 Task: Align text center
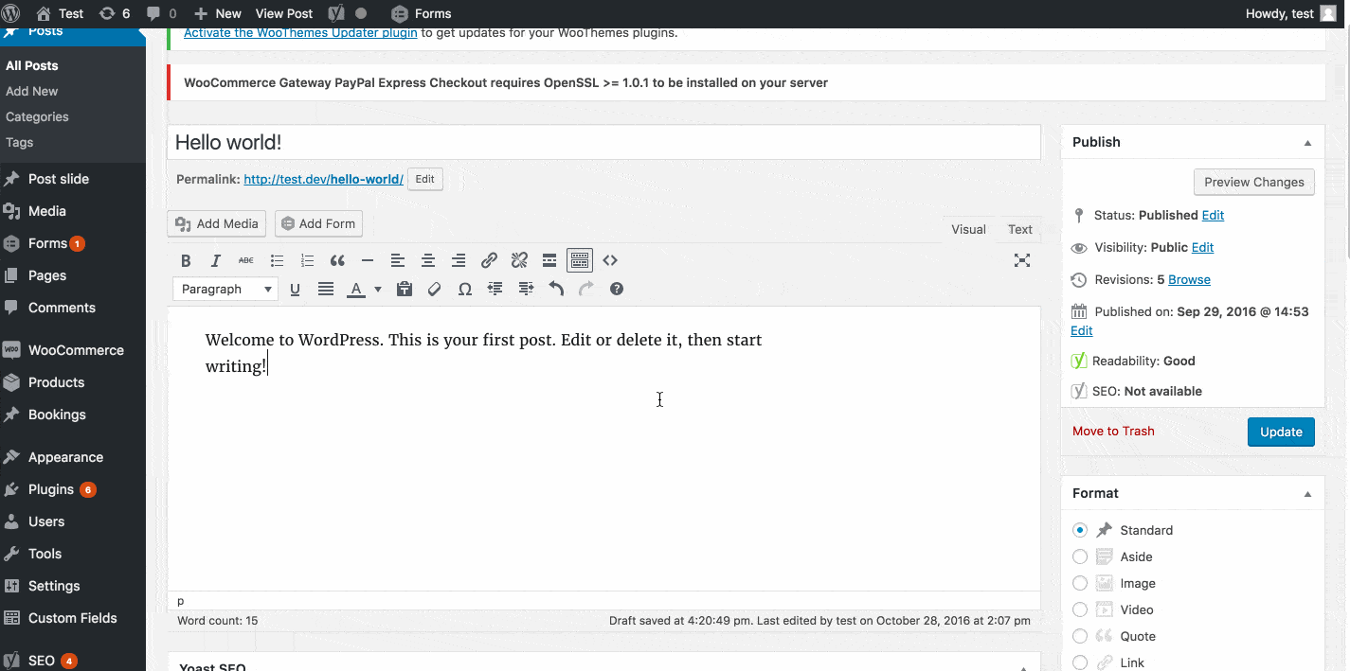(428, 260)
